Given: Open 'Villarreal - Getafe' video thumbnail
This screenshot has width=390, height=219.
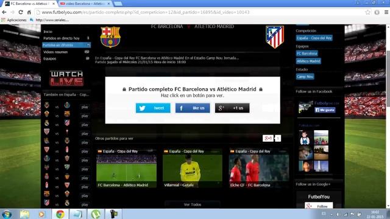Looking at the screenshot, I should 193,168.
